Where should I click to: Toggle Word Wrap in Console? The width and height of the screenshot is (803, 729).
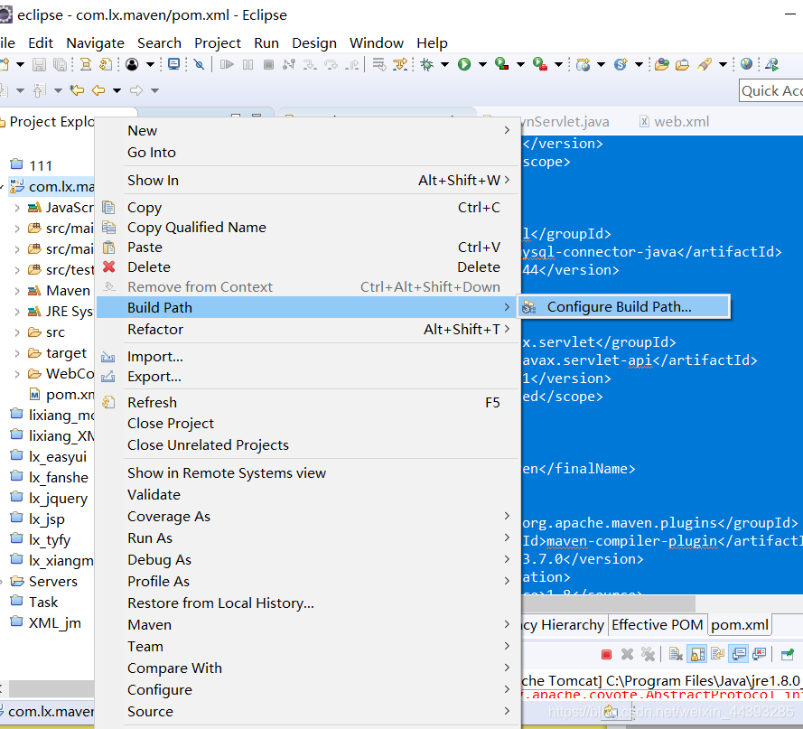pyautogui.click(x=718, y=654)
